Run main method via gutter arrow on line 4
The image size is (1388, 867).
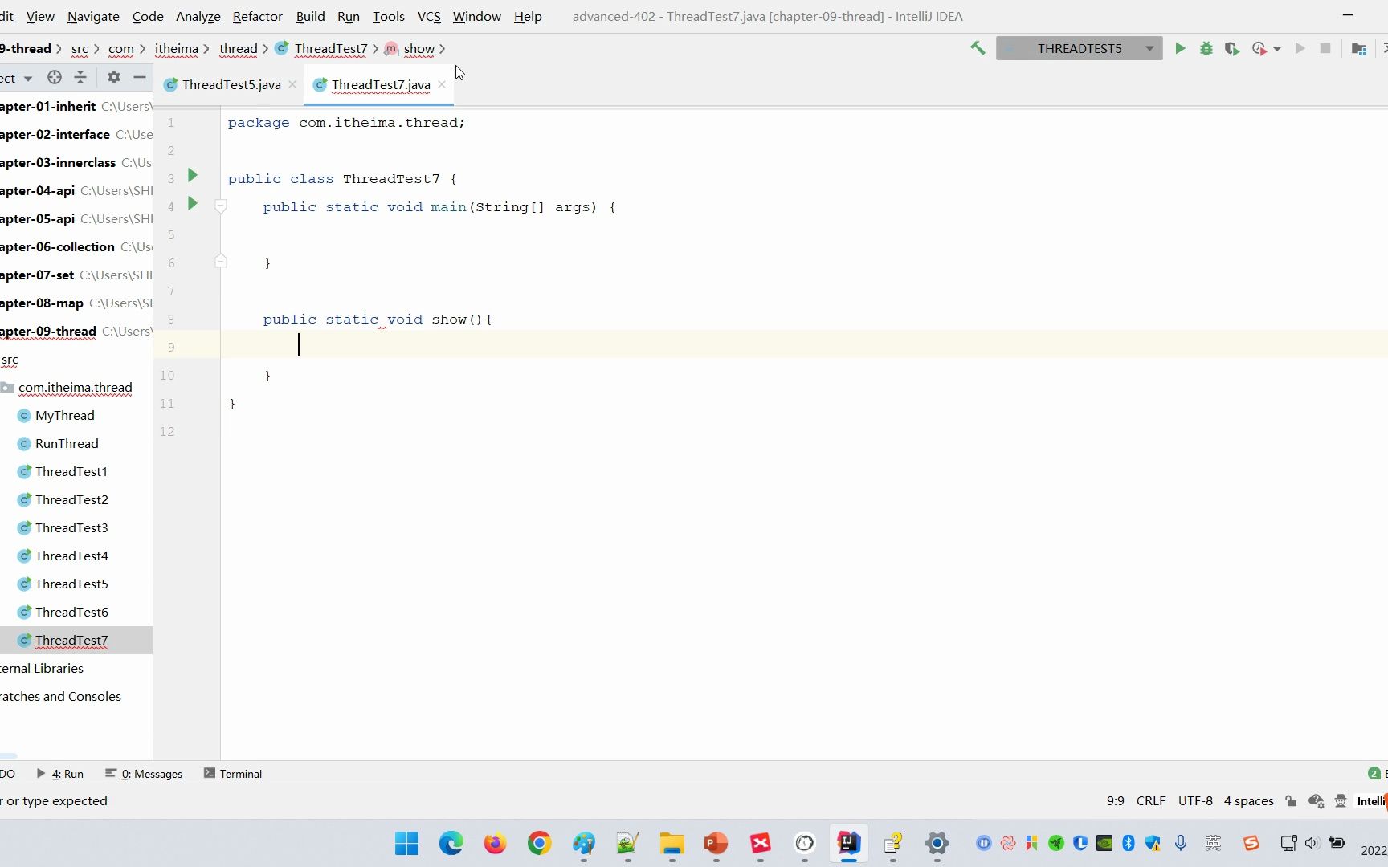click(193, 203)
